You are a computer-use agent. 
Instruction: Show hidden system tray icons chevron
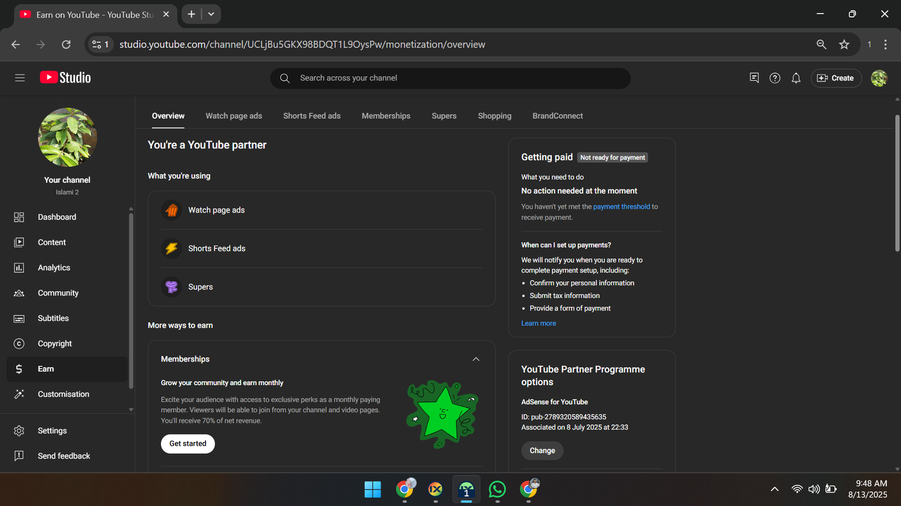775,489
